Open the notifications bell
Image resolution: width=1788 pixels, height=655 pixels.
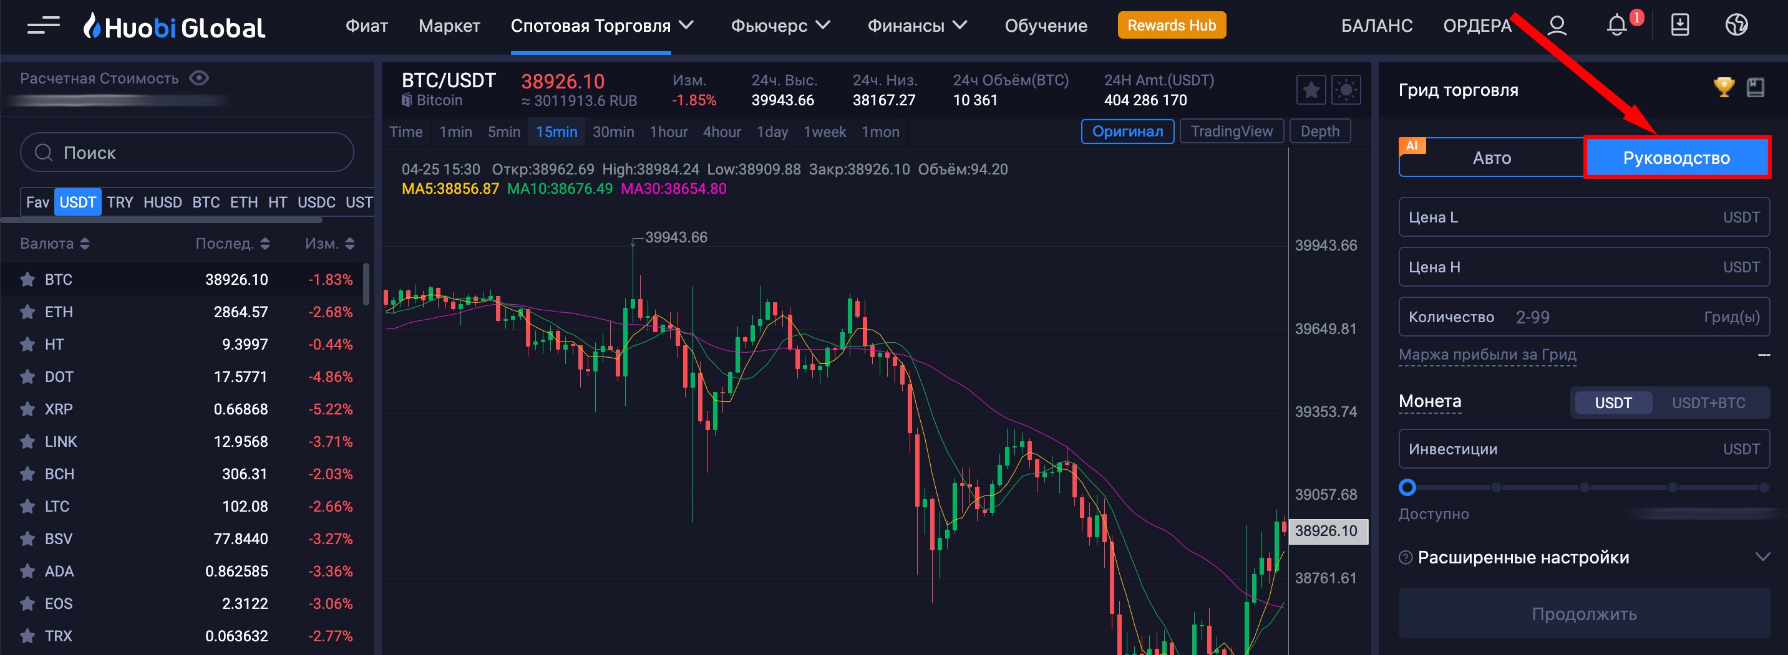(x=1616, y=26)
